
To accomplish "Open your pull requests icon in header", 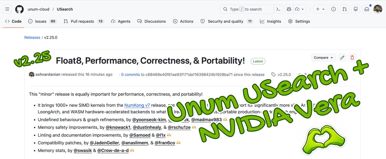I will tap(345, 9).
